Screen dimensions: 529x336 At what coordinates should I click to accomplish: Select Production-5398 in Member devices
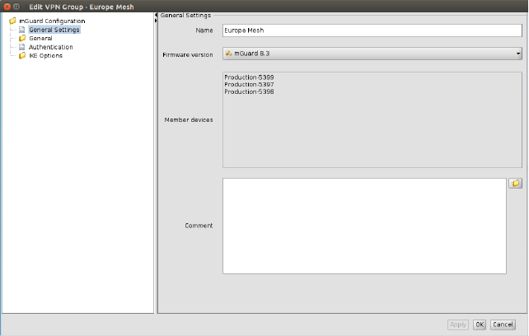click(249, 91)
